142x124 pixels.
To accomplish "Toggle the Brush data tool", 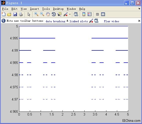I will (x=65, y=14).
